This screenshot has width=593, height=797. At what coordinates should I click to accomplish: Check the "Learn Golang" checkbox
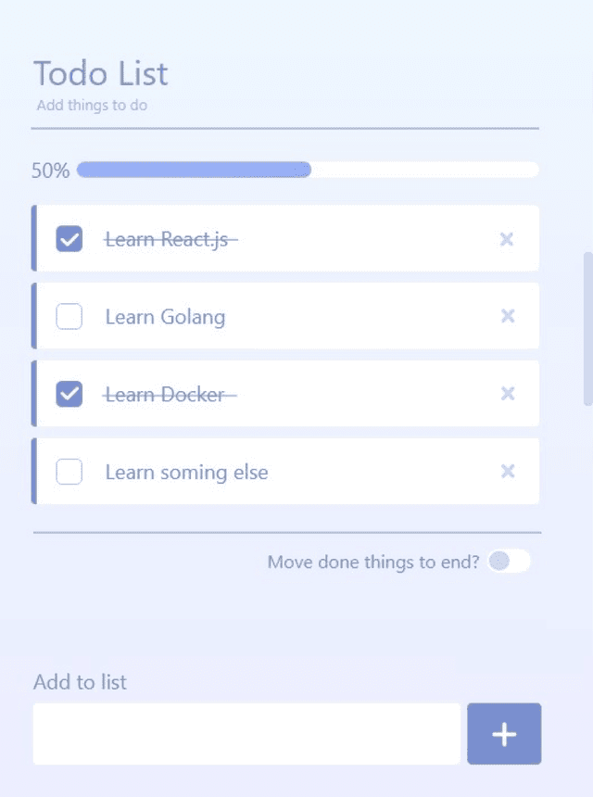coord(69,316)
